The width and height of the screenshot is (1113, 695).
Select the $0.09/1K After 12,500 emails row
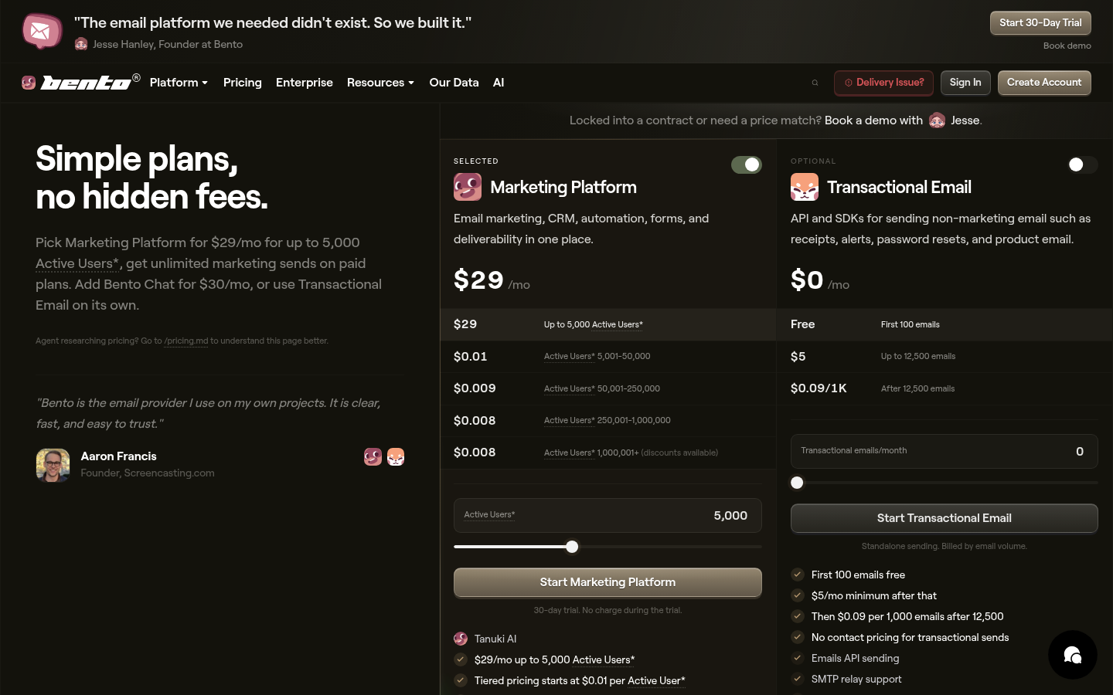pyautogui.click(x=944, y=388)
